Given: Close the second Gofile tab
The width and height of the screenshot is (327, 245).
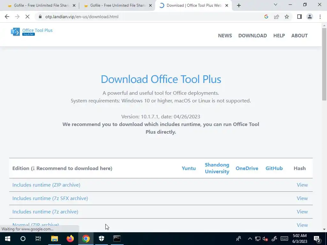Looking at the screenshot, I should (150, 5).
